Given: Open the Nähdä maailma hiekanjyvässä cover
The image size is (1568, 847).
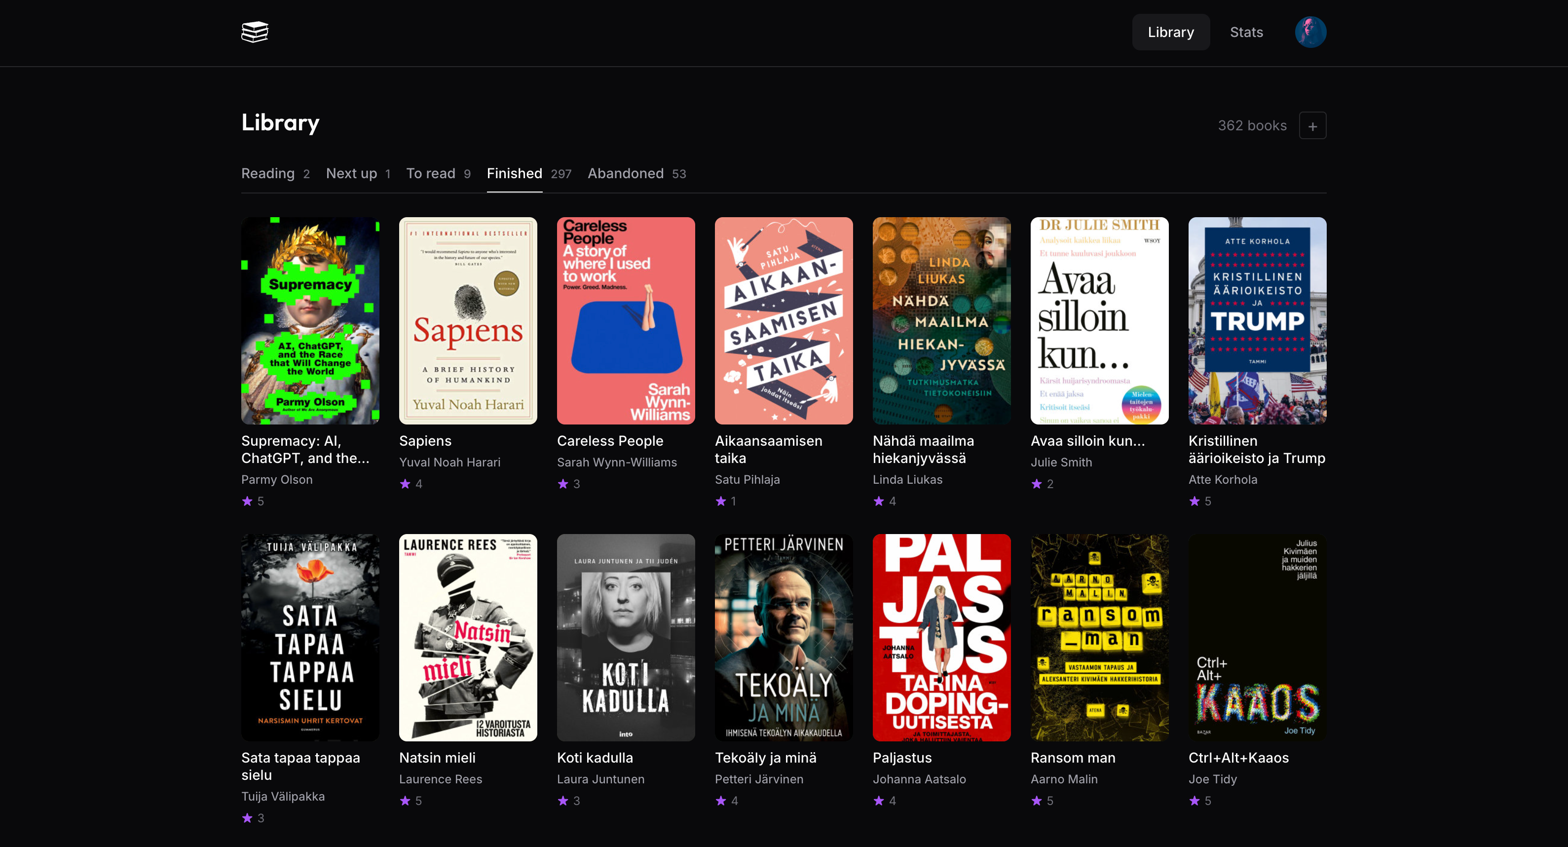Looking at the screenshot, I should coord(942,321).
